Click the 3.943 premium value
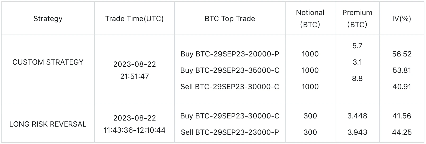The width and height of the screenshot is (426, 144). [357, 132]
